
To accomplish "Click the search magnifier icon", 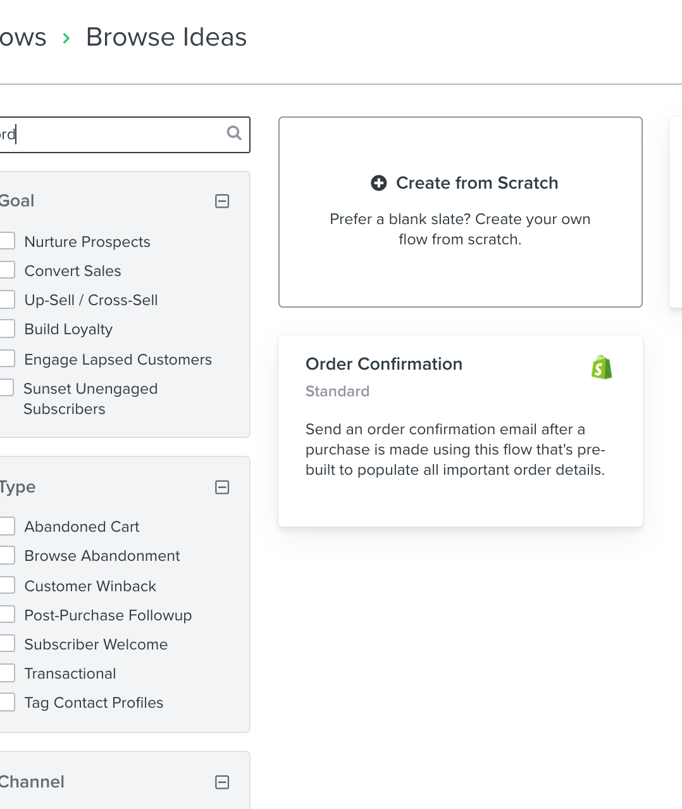I will (234, 133).
